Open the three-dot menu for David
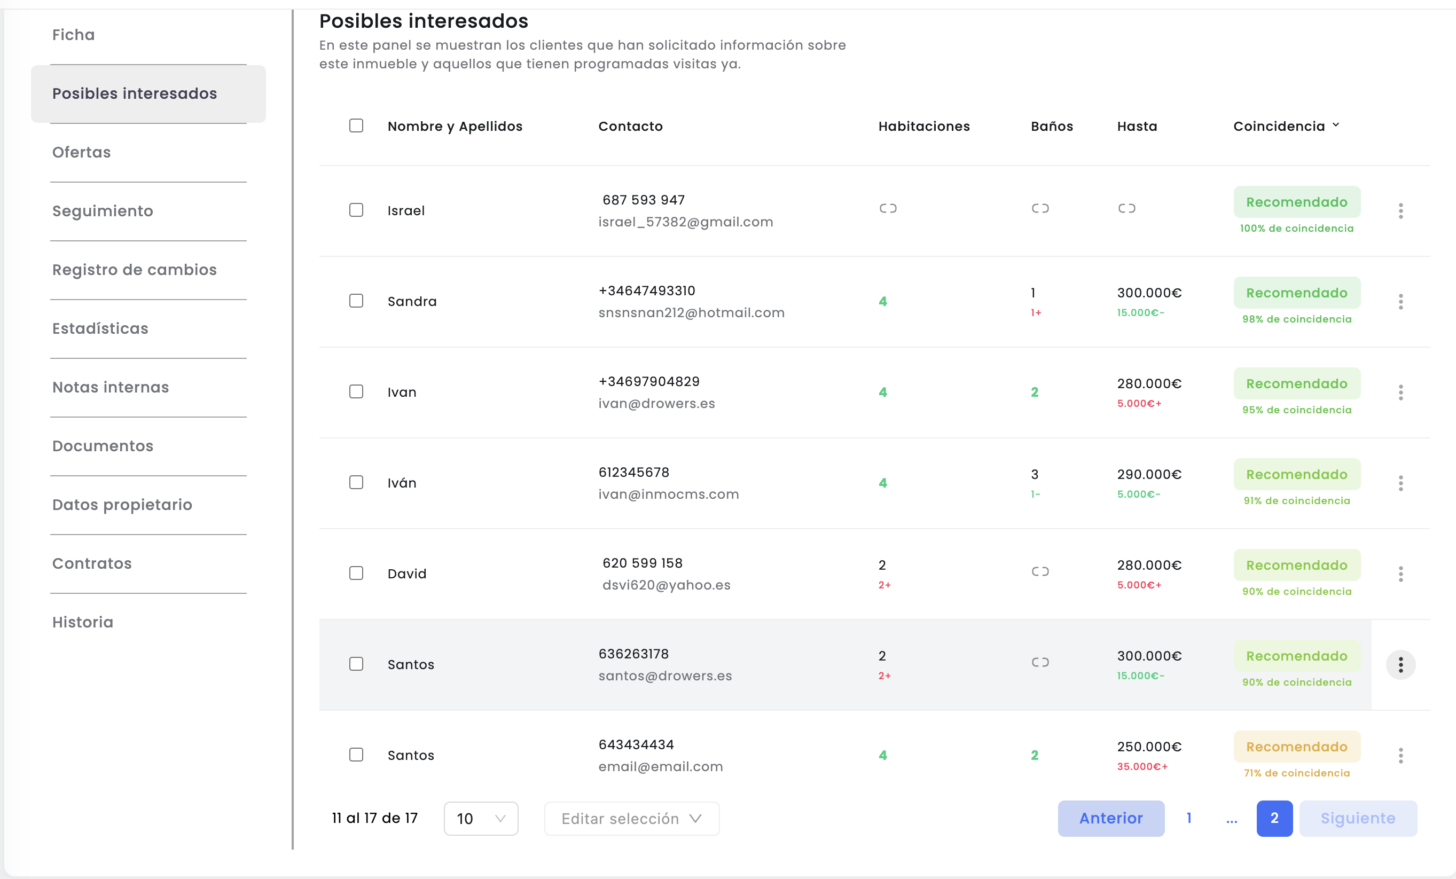This screenshot has height=879, width=1456. 1400,574
